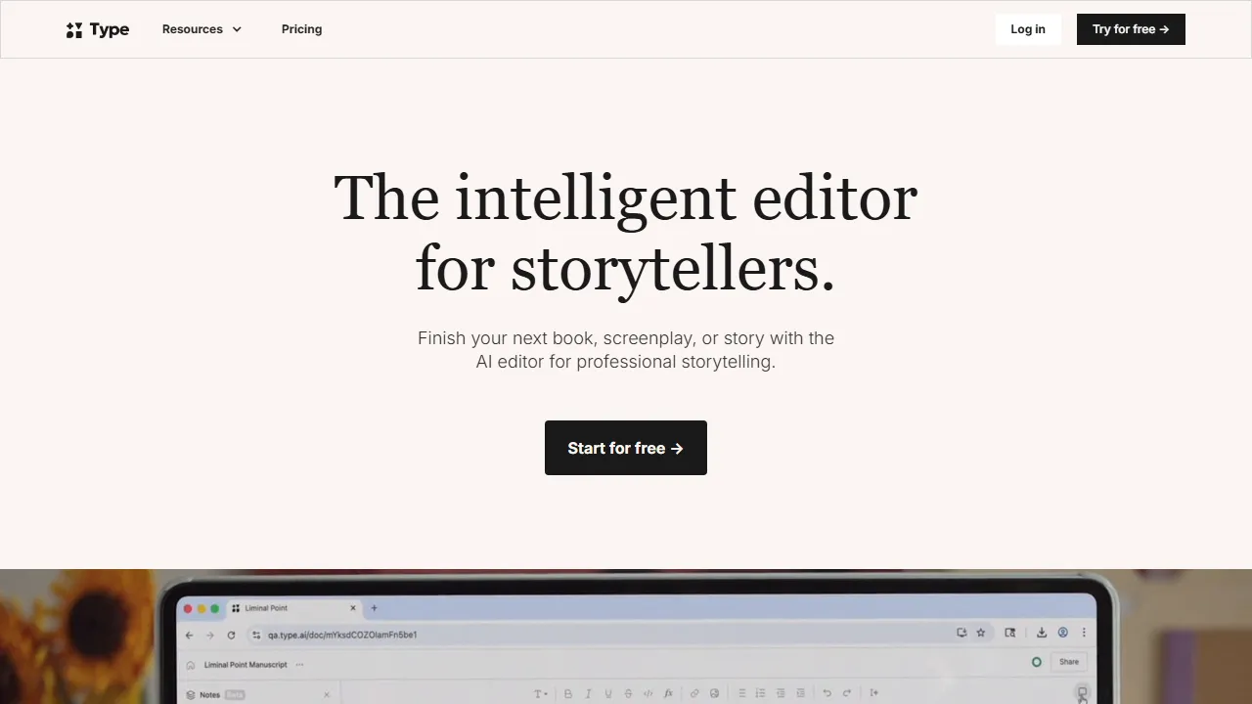Screen dimensions: 1252x704
Task: Click the home icon beside Liminal Point Manuscript
Action: point(191,665)
